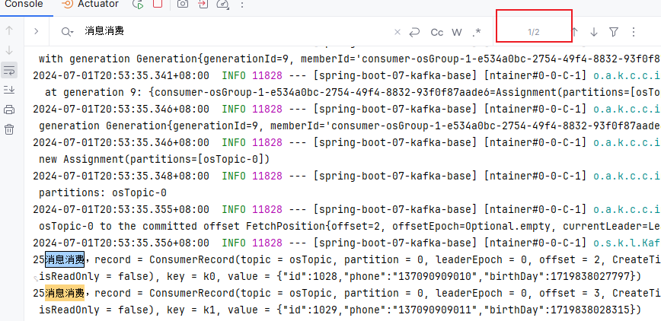Open search bar more-options menu

coord(634,32)
